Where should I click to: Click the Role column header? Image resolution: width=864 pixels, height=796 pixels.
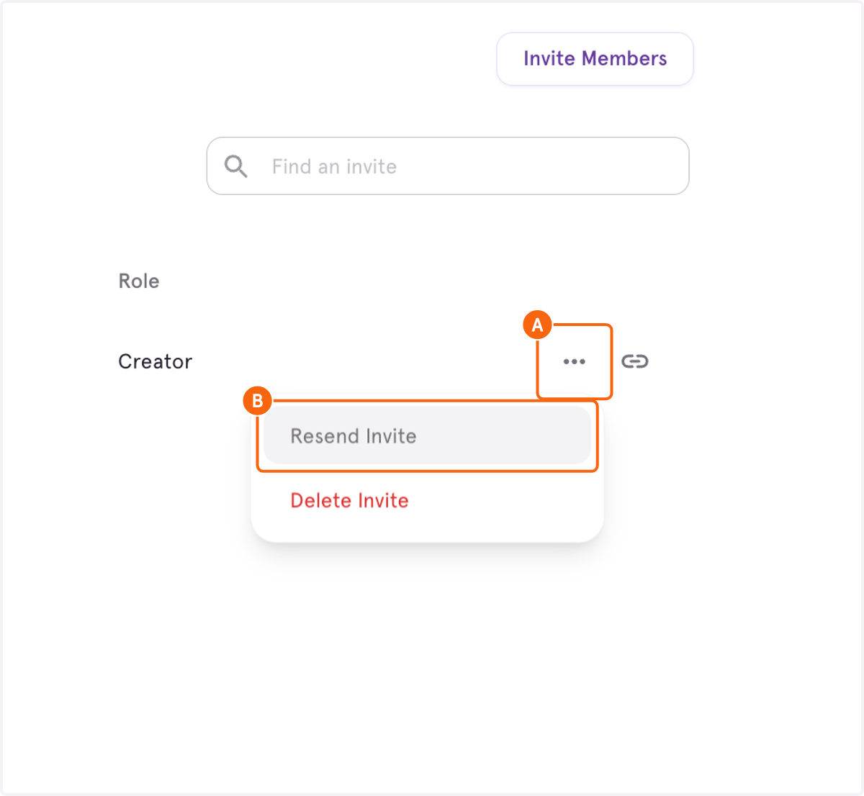(x=139, y=281)
